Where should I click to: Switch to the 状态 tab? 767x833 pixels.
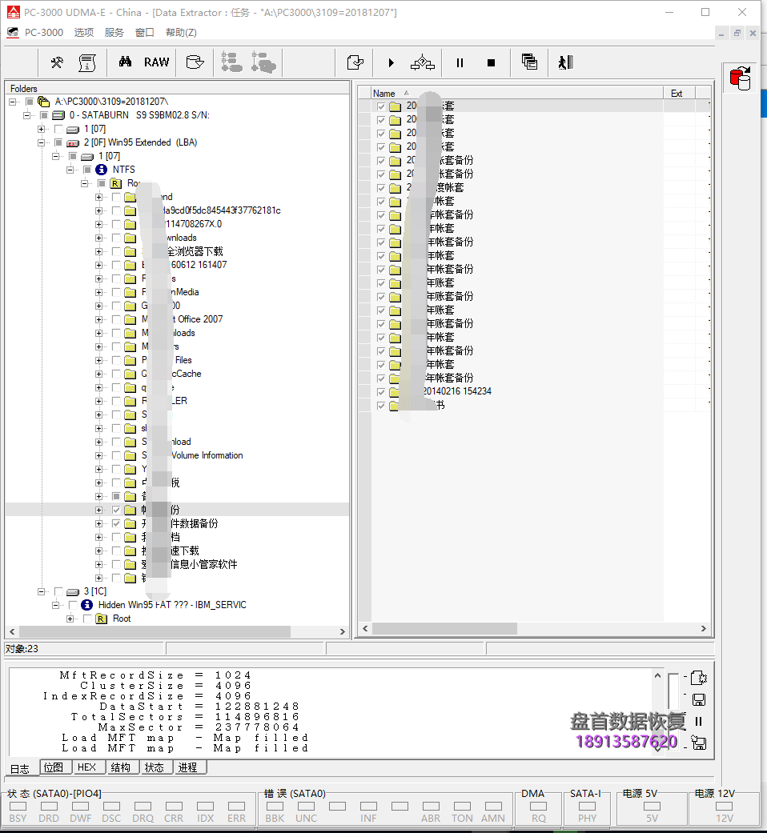pyautogui.click(x=155, y=767)
